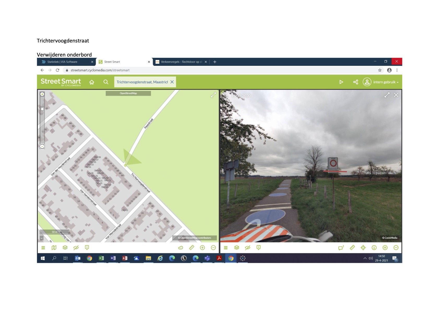Viewport: 439px width, 310px height.
Task: Open Excel from the Windows taskbar
Action: pos(101,258)
